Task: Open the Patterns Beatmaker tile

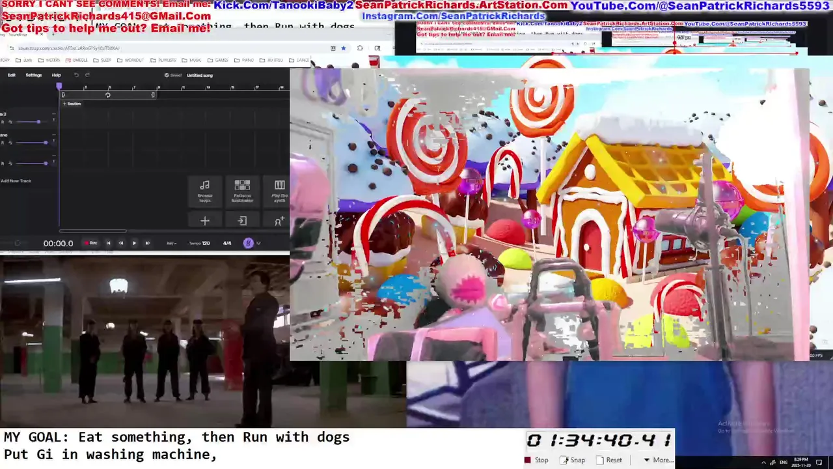Action: 242,191
